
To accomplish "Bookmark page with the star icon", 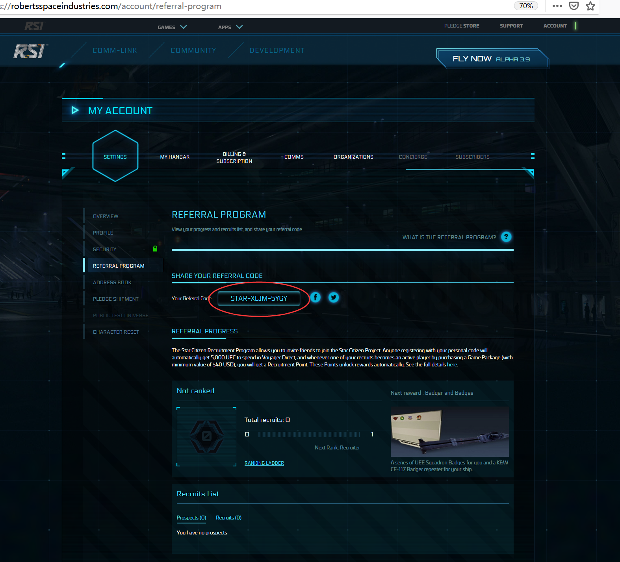I will [590, 6].
